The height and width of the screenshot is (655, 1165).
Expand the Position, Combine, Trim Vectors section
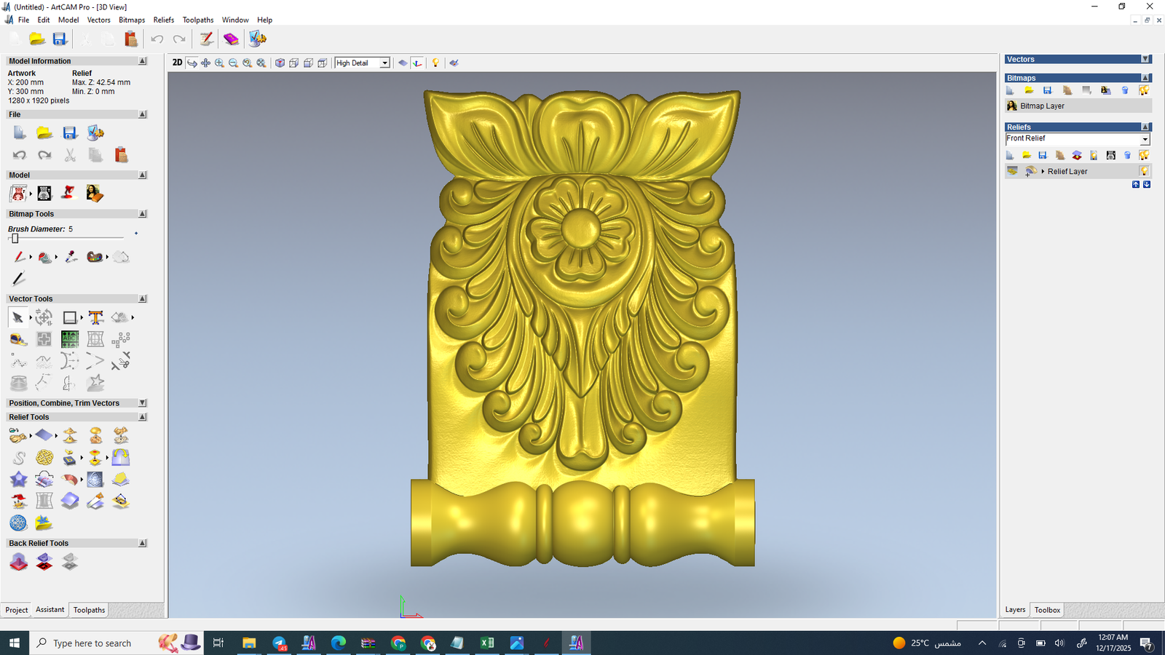(142, 403)
